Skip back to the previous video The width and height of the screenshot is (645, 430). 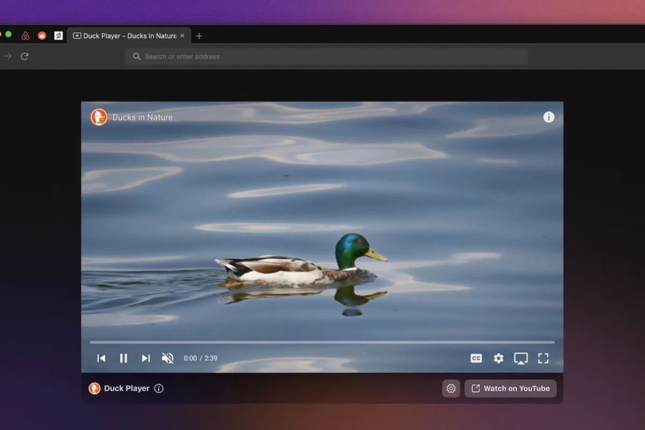point(101,358)
